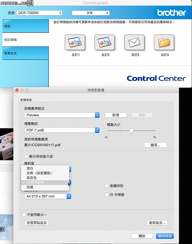Select the 自訂掃描 sidebar tab
The image size is (192, 244).
[25, 39]
